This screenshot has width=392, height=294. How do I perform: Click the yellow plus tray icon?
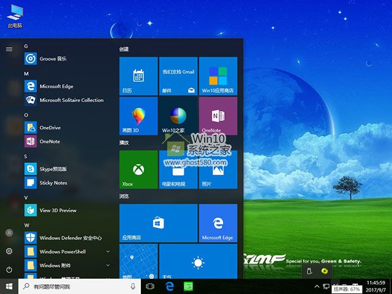coord(325,271)
